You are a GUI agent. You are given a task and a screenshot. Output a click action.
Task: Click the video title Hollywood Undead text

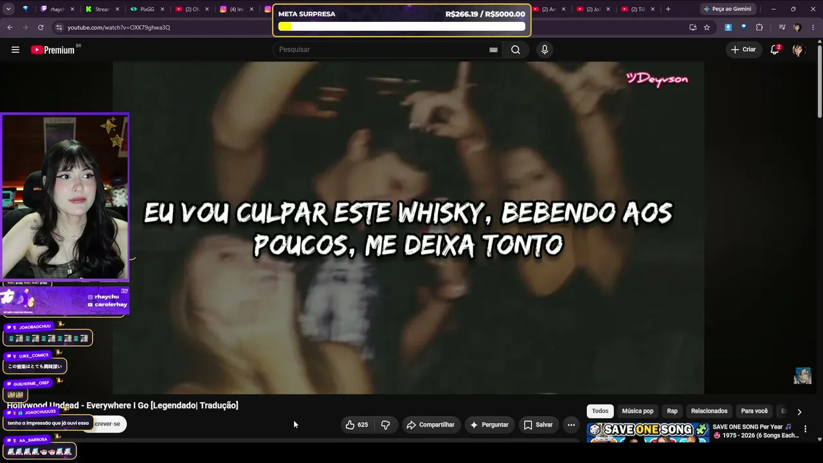coord(122,405)
